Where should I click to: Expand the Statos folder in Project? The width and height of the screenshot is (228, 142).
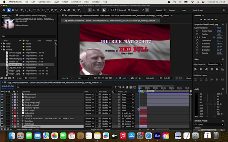(x=1, y=44)
